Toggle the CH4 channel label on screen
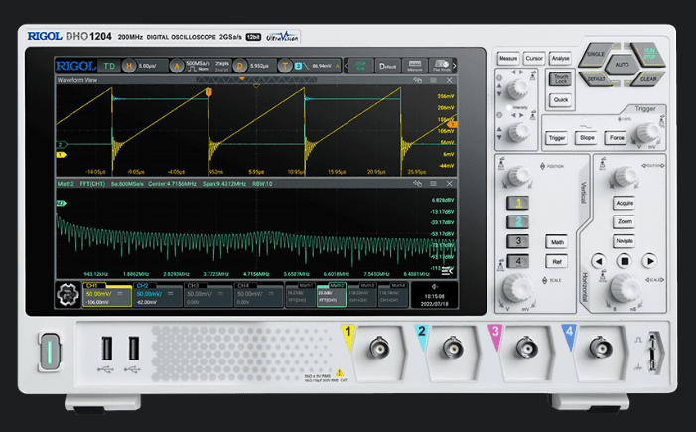The height and width of the screenshot is (432, 696). point(243,285)
